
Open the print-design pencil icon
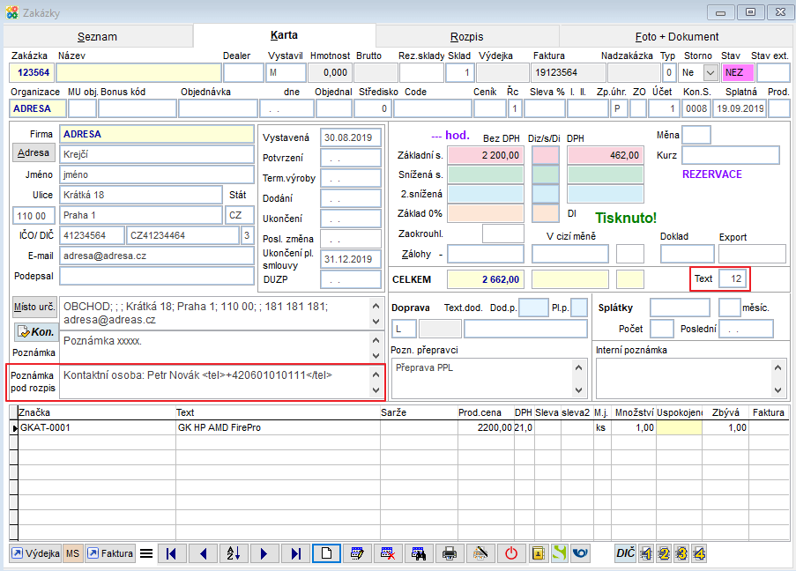point(480,553)
